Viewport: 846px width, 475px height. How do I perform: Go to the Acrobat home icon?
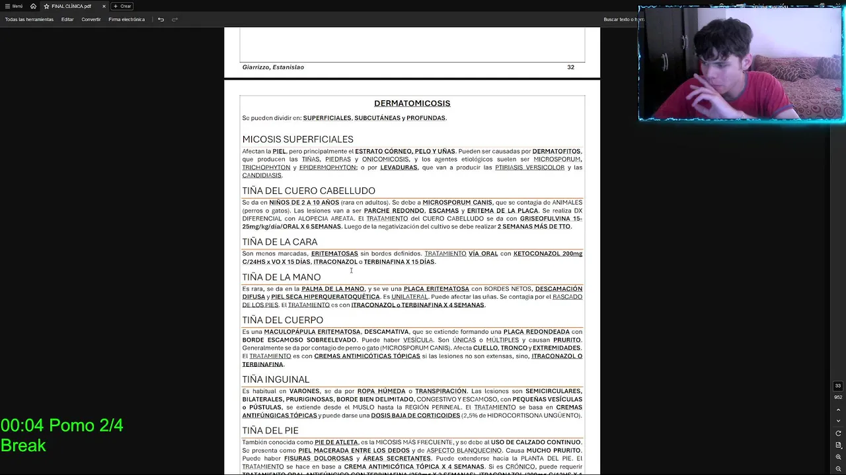point(33,6)
